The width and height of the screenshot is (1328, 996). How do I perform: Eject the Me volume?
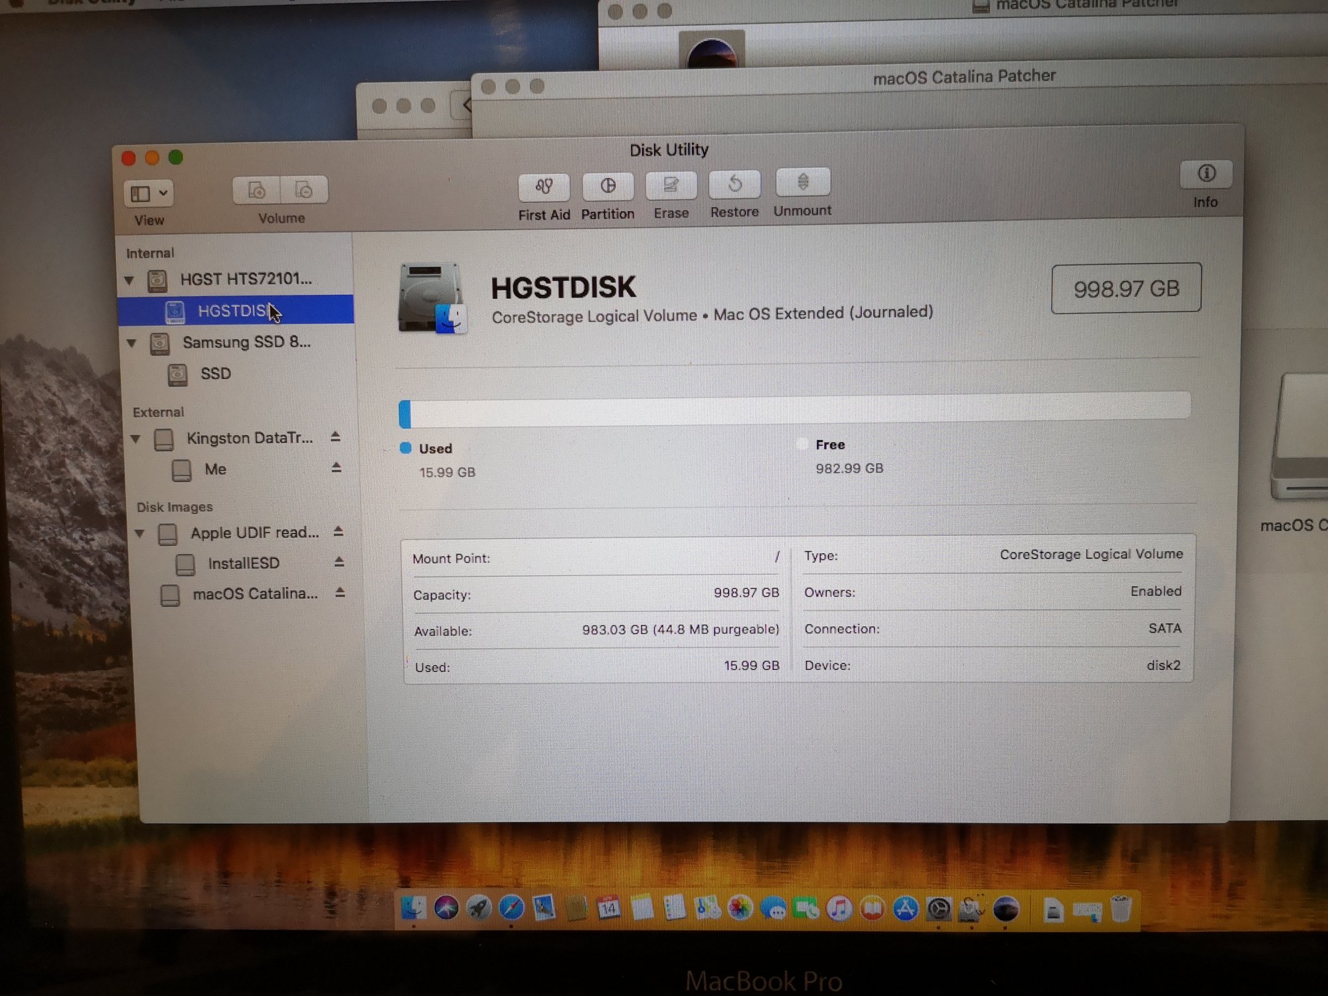(x=336, y=468)
